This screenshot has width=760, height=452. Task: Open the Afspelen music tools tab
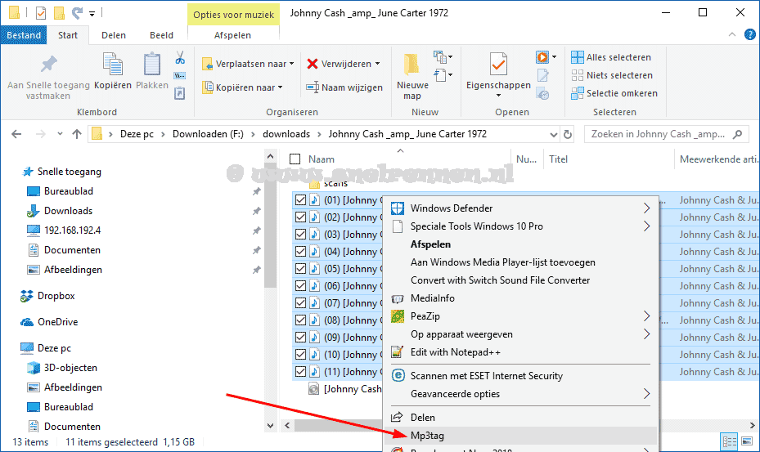point(232,35)
